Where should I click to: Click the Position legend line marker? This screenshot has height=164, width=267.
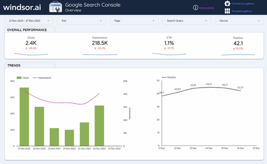tap(164, 77)
